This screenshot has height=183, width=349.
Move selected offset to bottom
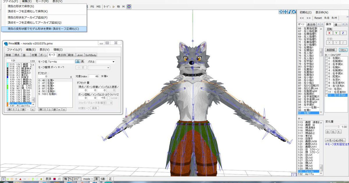click(x=54, y=110)
